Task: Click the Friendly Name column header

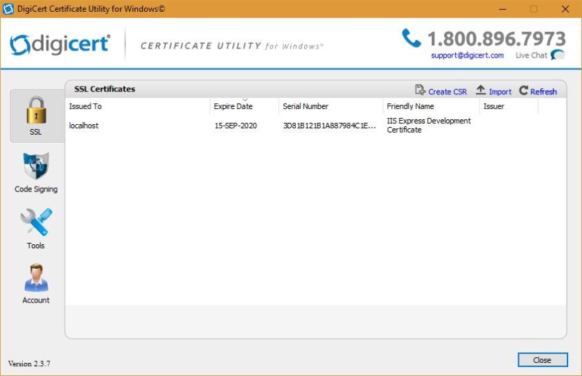Action: (410, 106)
